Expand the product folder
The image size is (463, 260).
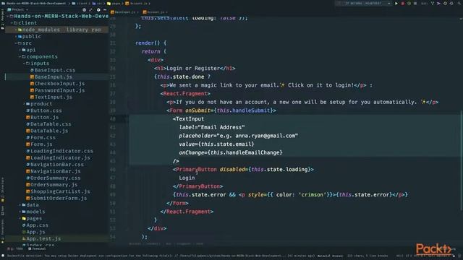click(x=24, y=104)
